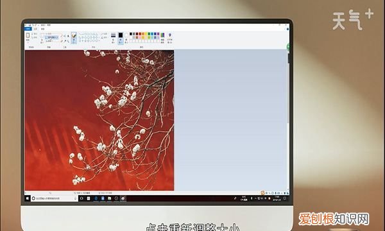
Task: Pick the black palette swatch
Action: pyautogui.click(x=131, y=34)
